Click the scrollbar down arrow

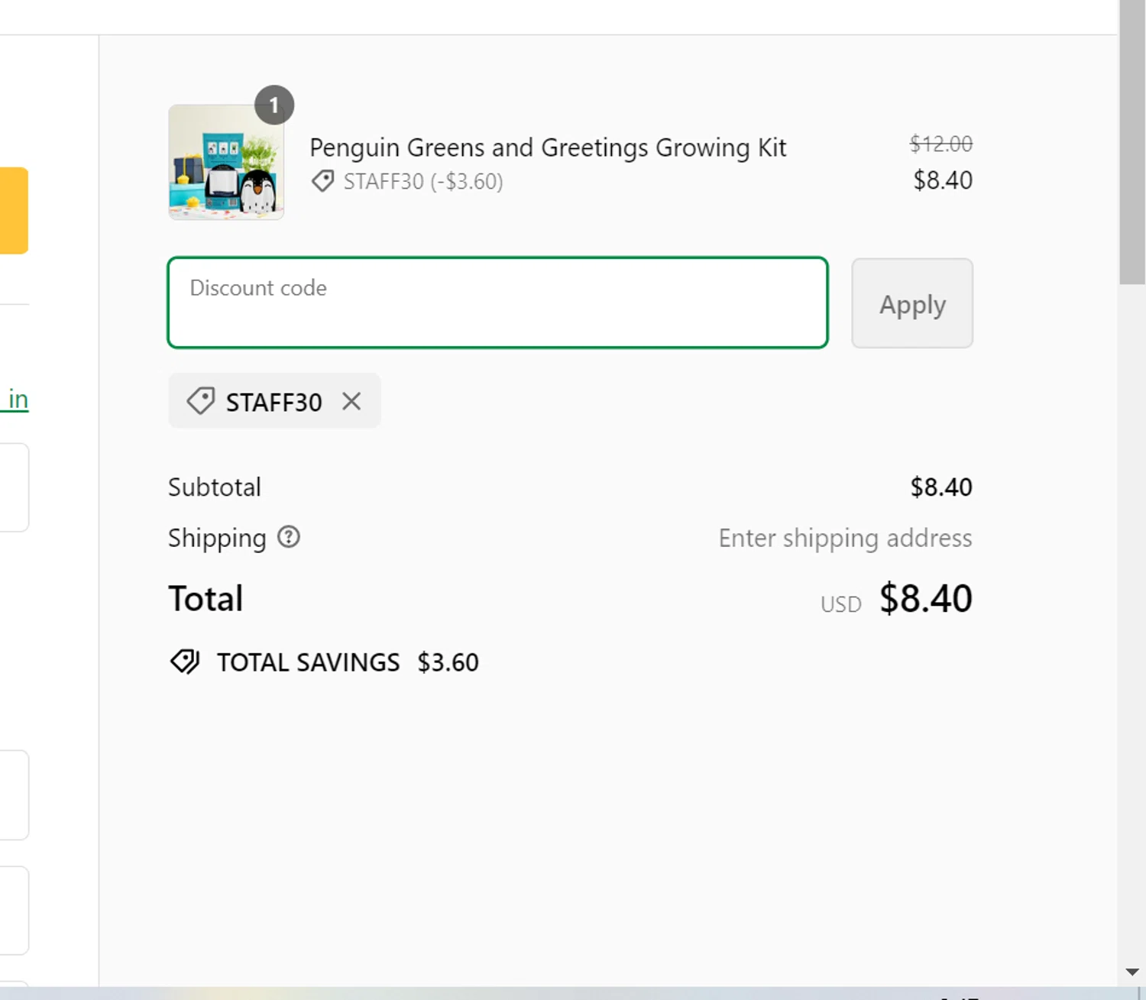(x=1132, y=972)
